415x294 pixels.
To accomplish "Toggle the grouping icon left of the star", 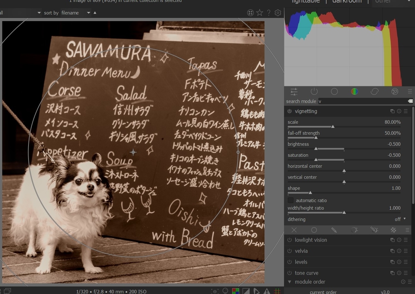I will (x=250, y=13).
